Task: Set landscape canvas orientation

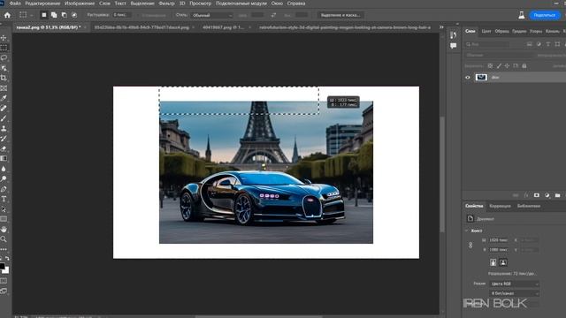Action: [x=503, y=262]
